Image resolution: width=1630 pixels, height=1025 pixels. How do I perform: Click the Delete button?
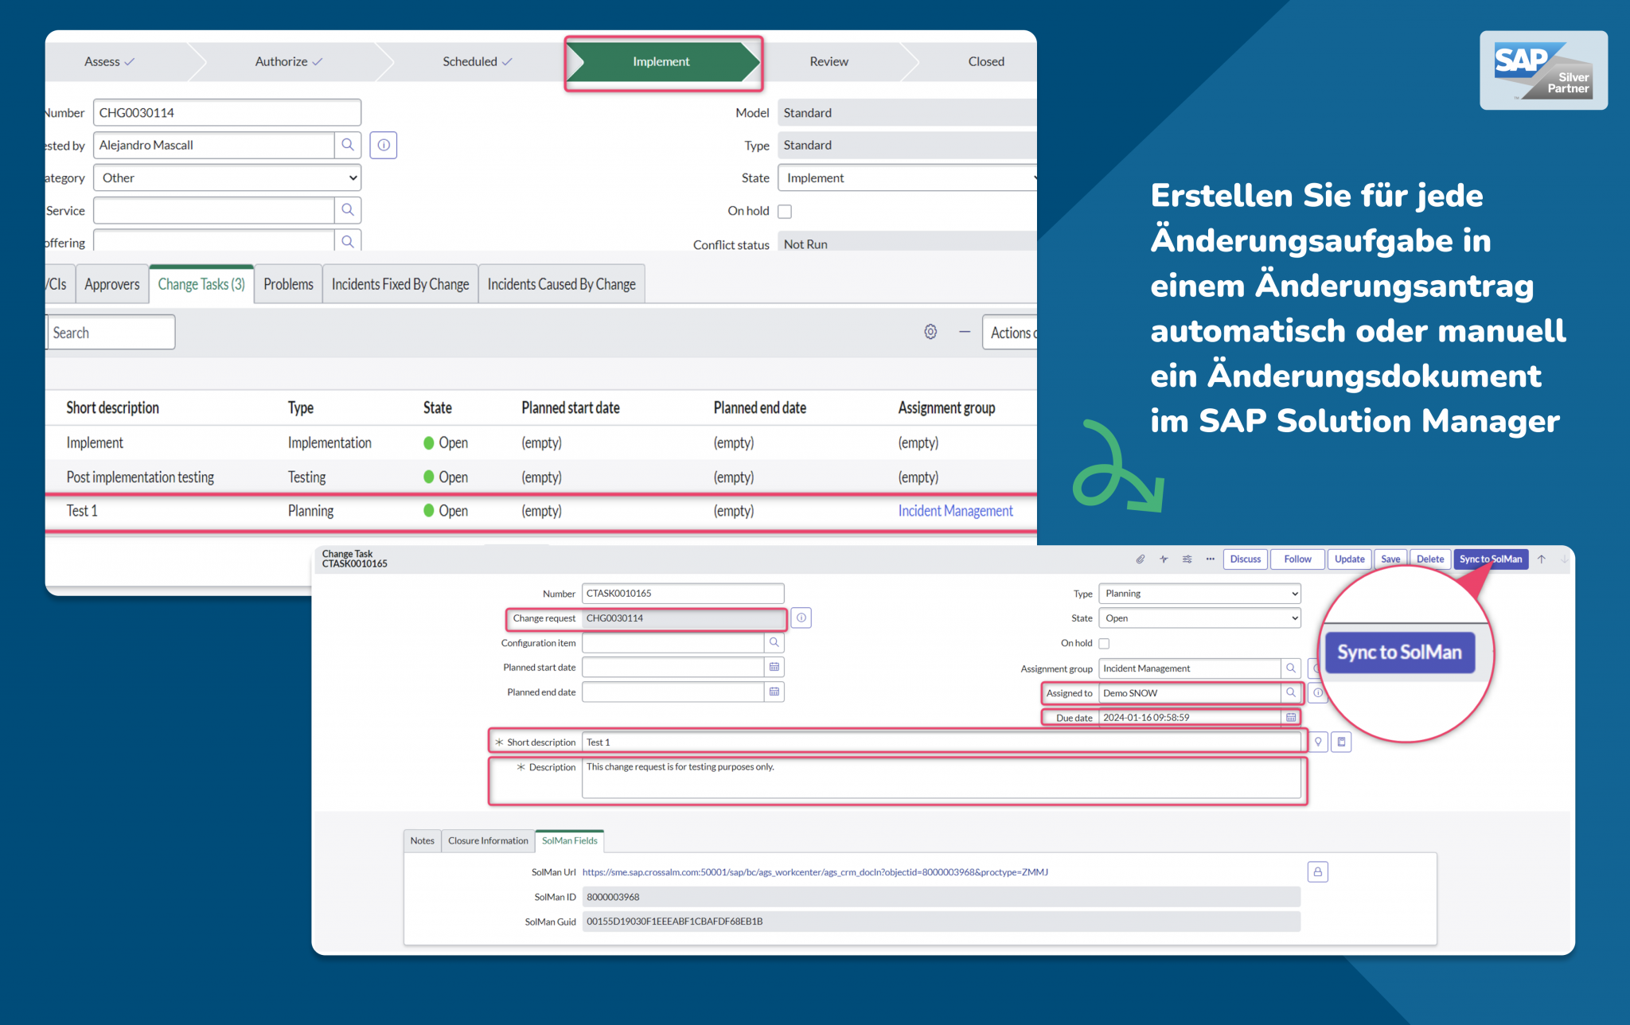[1430, 559]
